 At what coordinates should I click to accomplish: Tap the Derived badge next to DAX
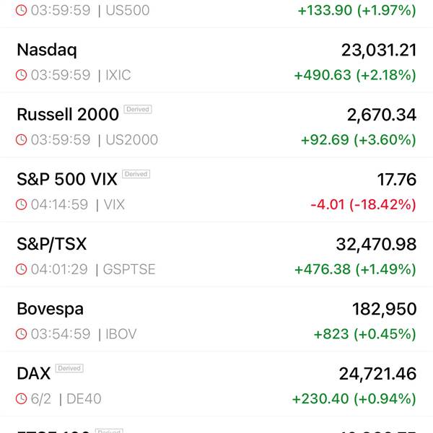(69, 368)
